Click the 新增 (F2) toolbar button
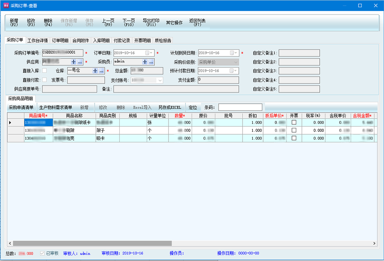 (14, 23)
